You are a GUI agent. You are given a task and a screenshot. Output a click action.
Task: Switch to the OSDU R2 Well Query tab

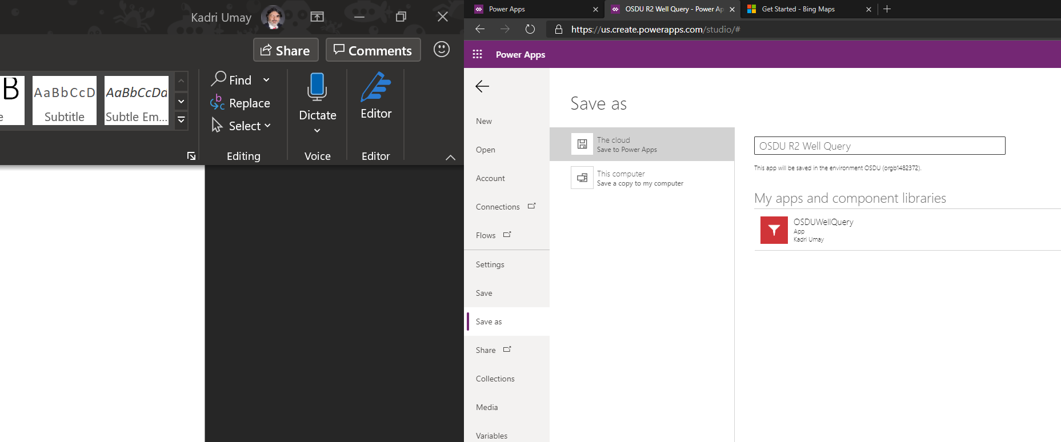(672, 9)
